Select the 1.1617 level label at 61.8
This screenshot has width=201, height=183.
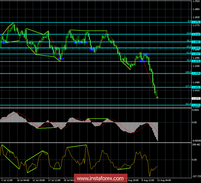(195, 54)
